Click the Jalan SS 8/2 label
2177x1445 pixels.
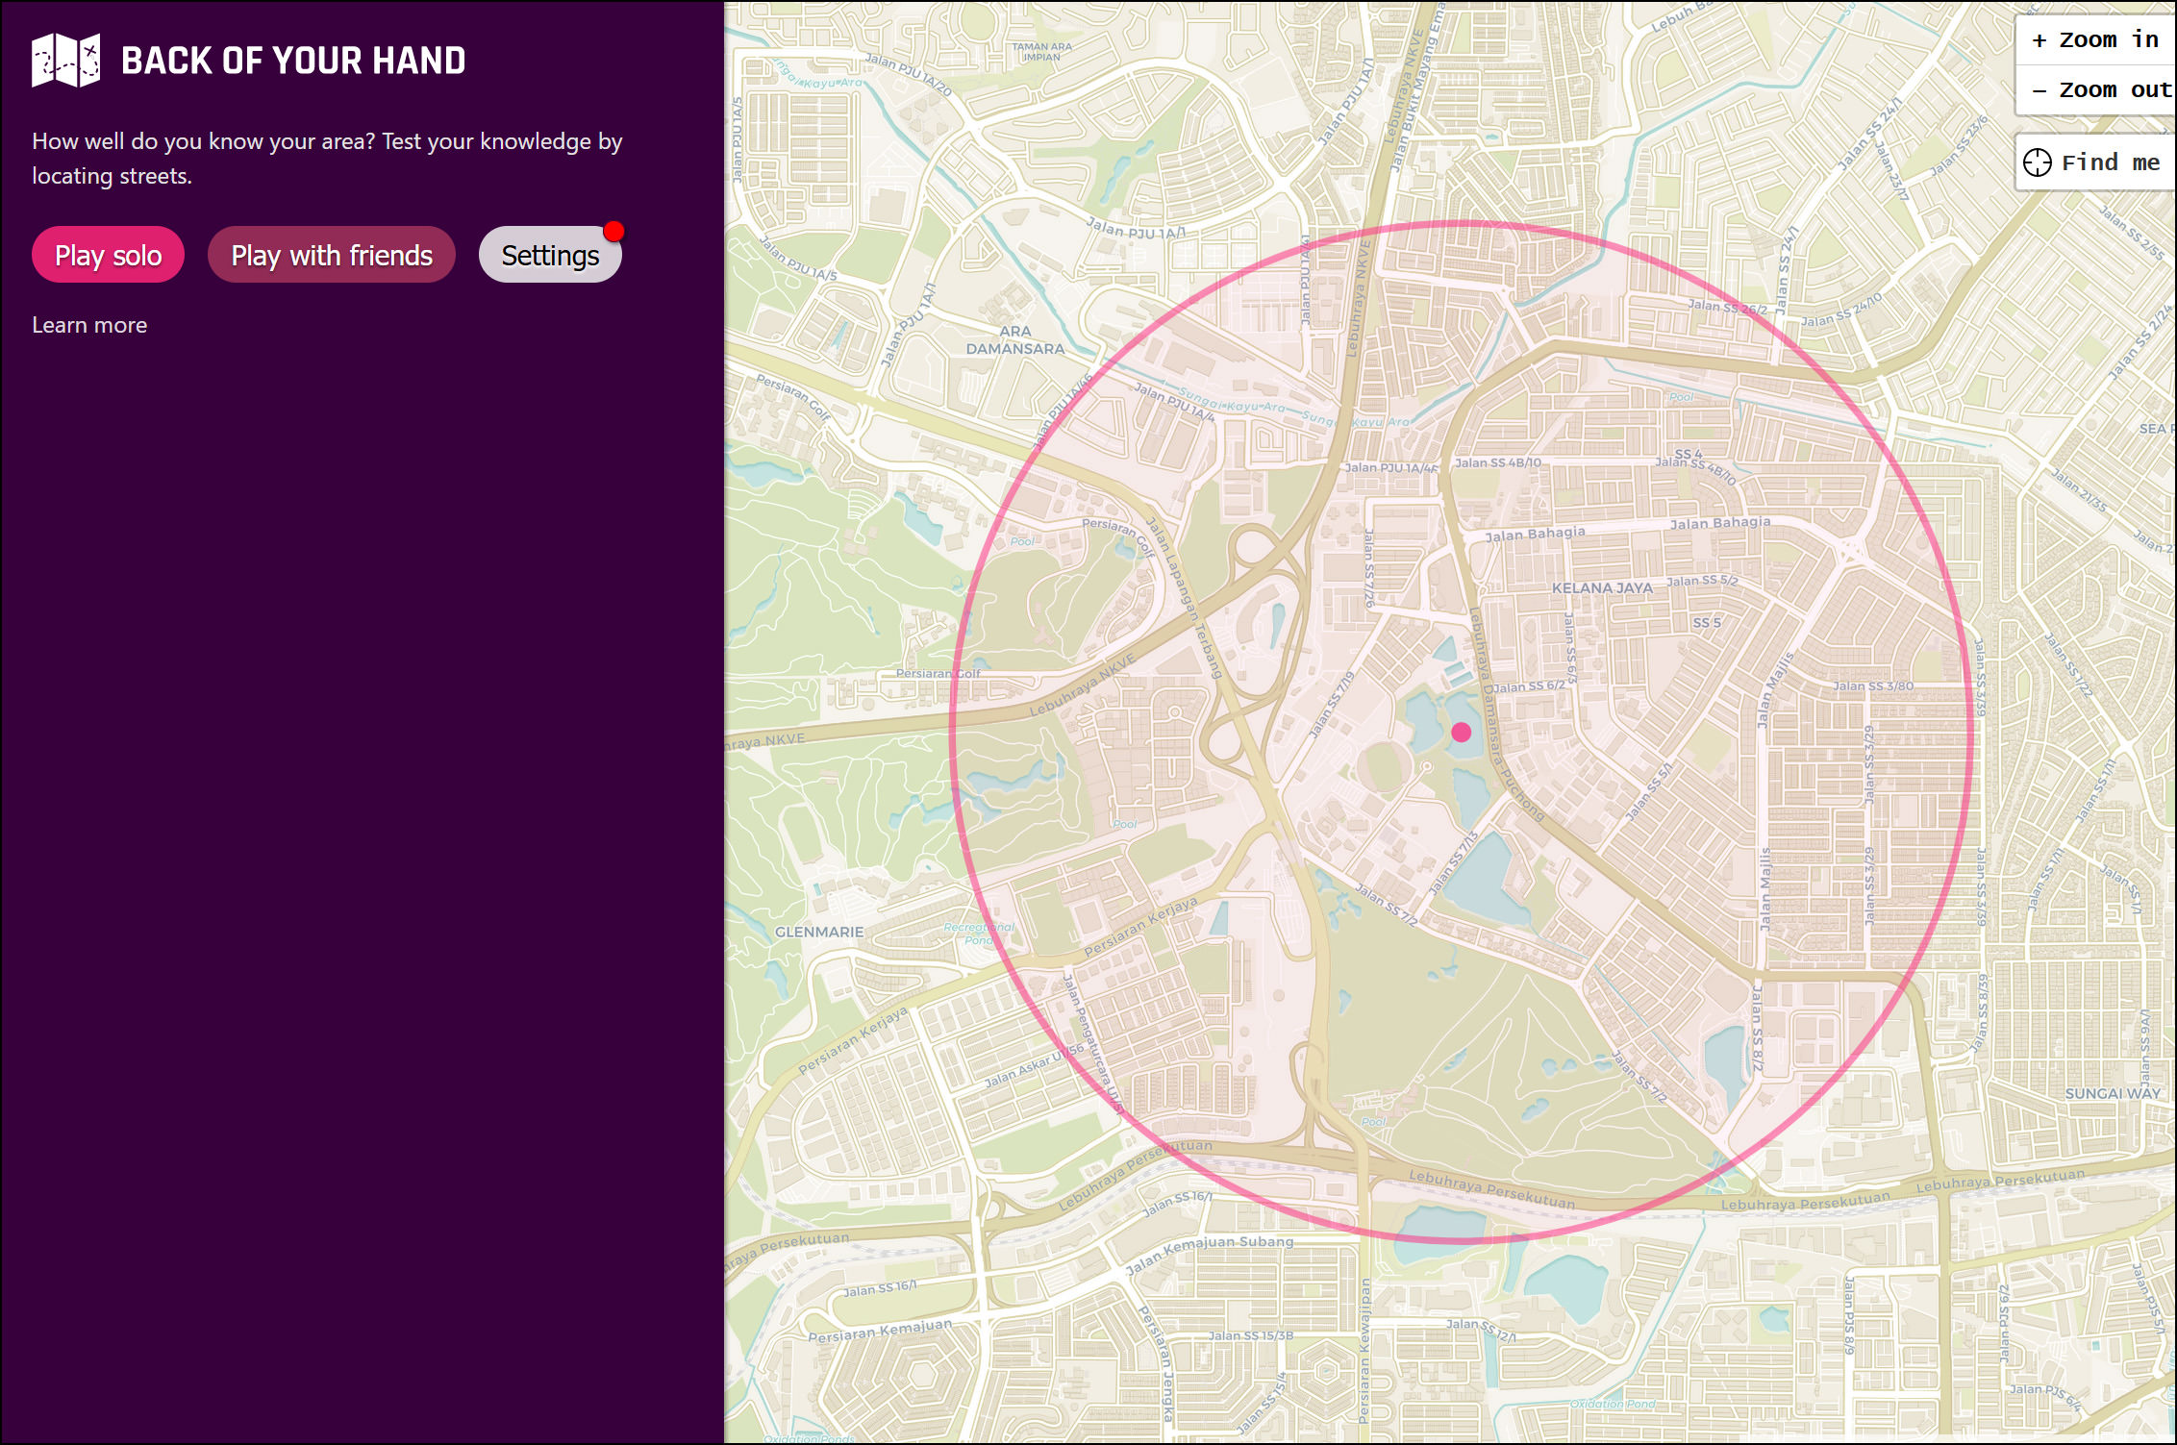[1758, 1027]
